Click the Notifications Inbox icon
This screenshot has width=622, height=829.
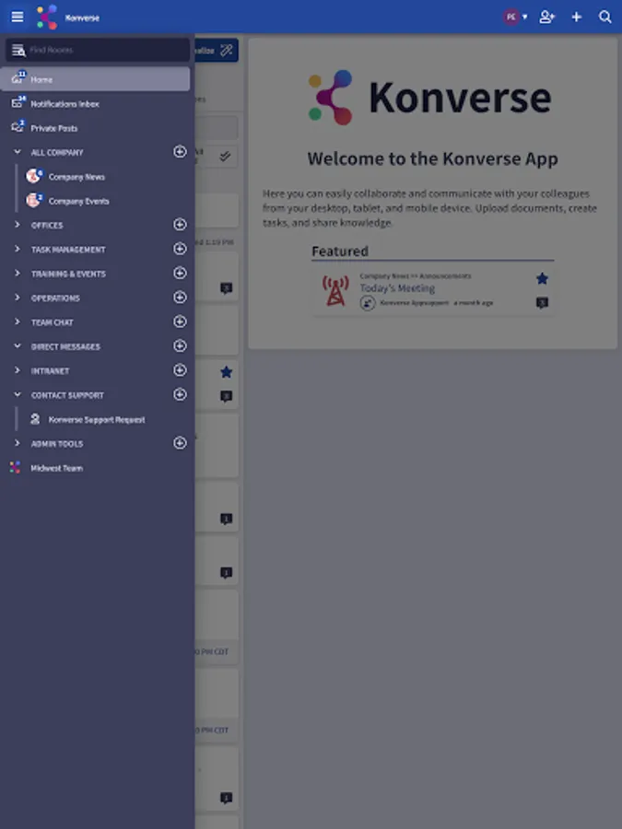pyautogui.click(x=18, y=102)
